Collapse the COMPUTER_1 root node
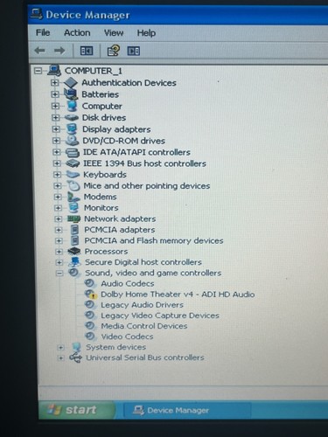This screenshot has height=437, width=328. (38, 71)
